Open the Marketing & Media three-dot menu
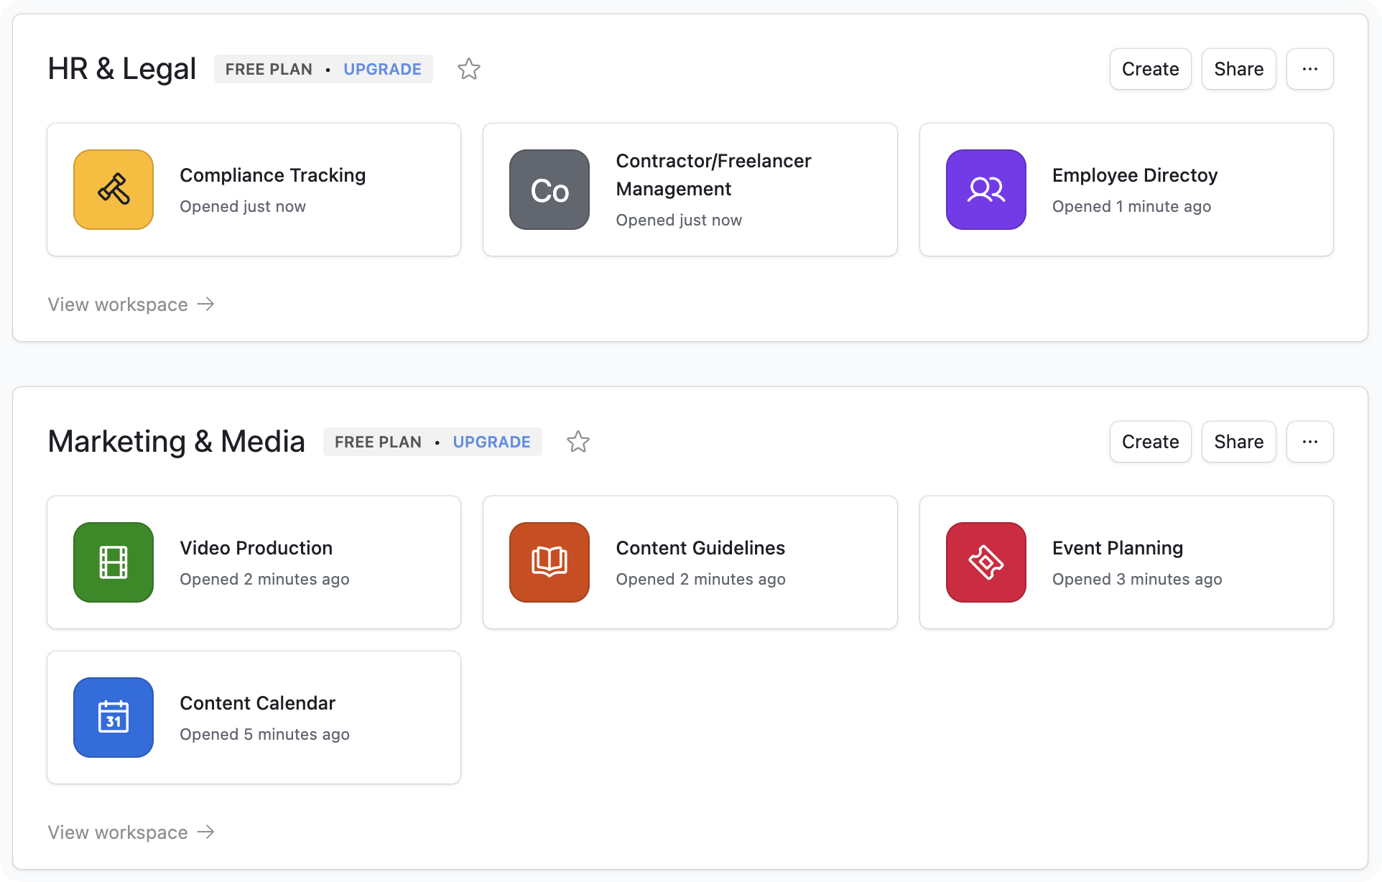Image resolution: width=1382 pixels, height=882 pixels. click(1309, 442)
